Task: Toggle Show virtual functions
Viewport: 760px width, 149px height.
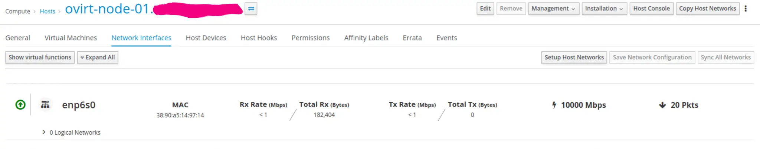Action: (x=40, y=58)
